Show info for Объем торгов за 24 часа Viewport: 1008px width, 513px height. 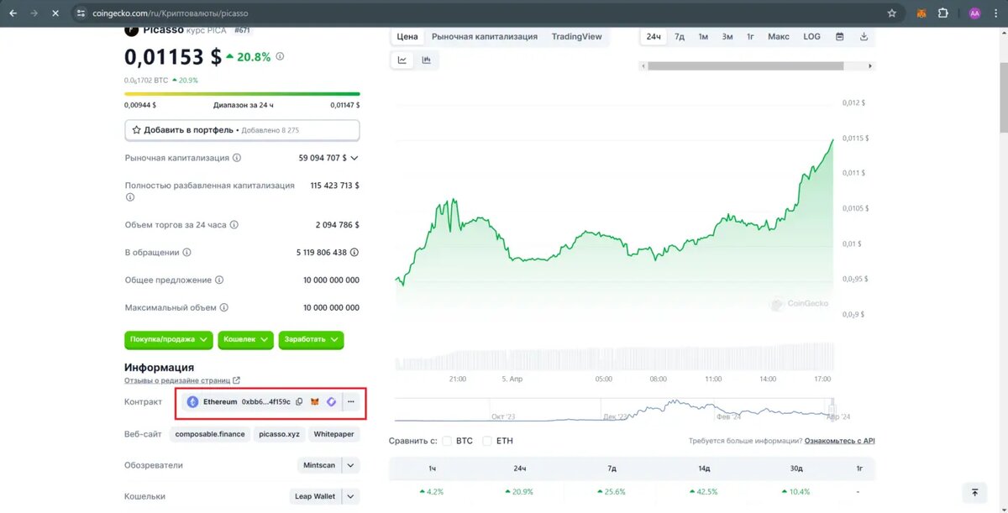click(x=234, y=225)
